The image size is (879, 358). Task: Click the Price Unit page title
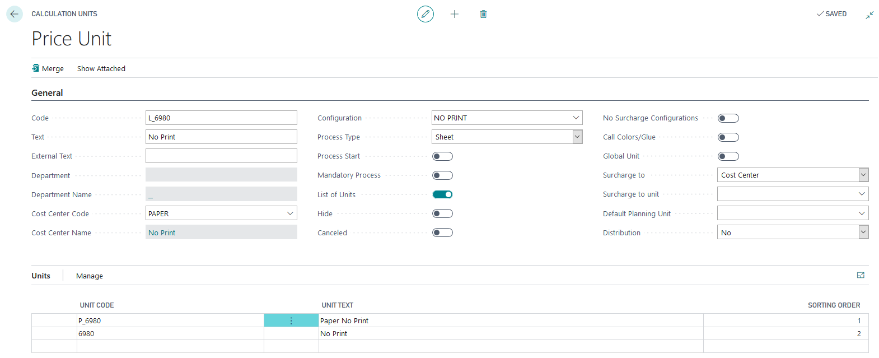72,39
